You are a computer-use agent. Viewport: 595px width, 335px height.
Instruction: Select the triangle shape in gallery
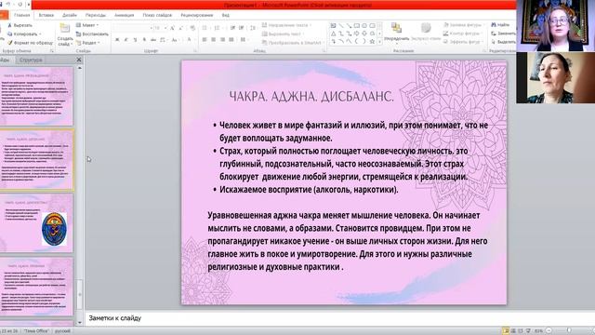click(x=333, y=33)
